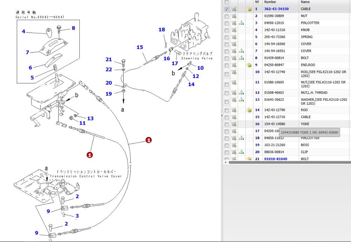This screenshot has width=351, height=242.
Task: Select checkbox for COVER 14X-54-16560
Action: (x=226, y=44)
